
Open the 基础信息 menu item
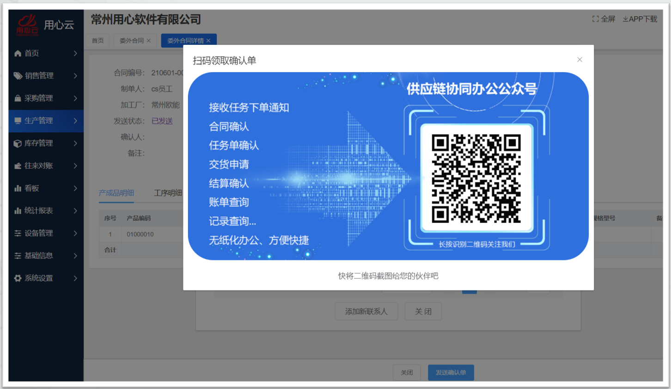click(46, 256)
